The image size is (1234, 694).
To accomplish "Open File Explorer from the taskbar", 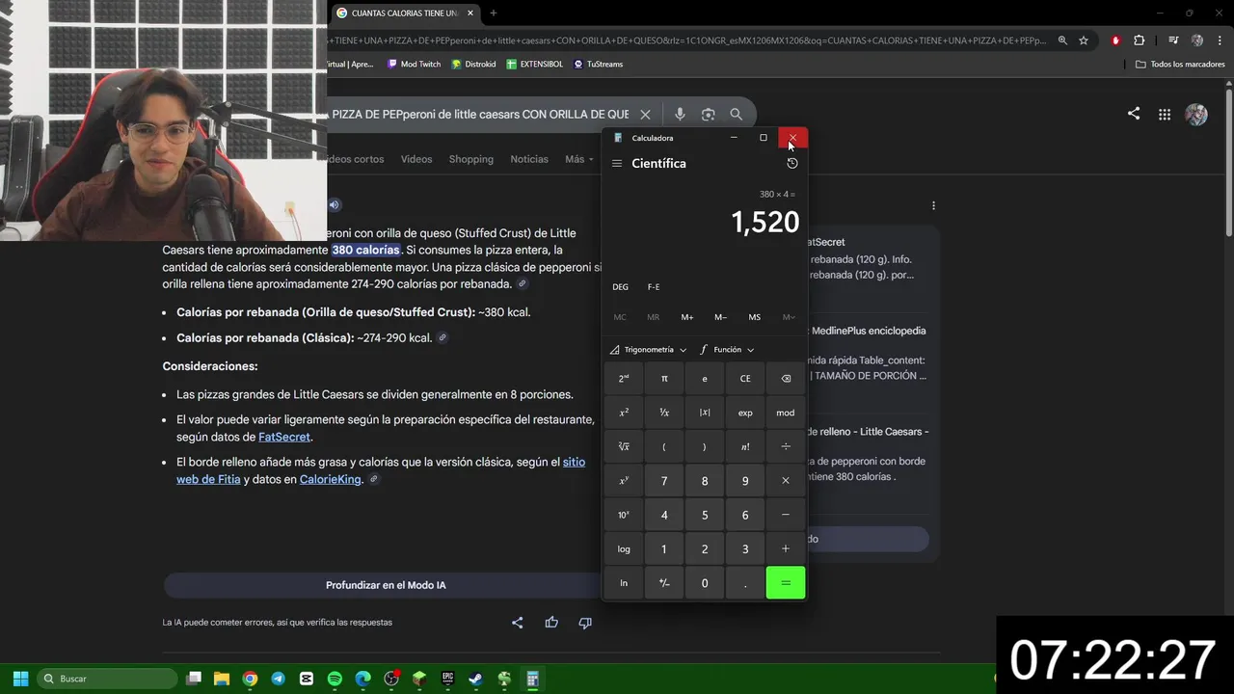I will coord(221,679).
